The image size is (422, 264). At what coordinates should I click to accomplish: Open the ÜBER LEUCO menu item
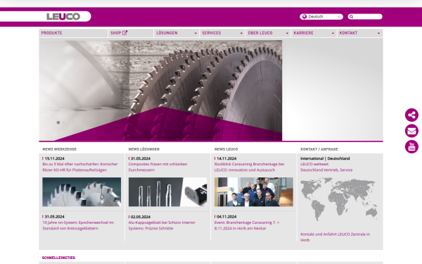click(x=268, y=33)
